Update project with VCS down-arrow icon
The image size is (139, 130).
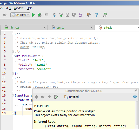click(x=55, y=15)
